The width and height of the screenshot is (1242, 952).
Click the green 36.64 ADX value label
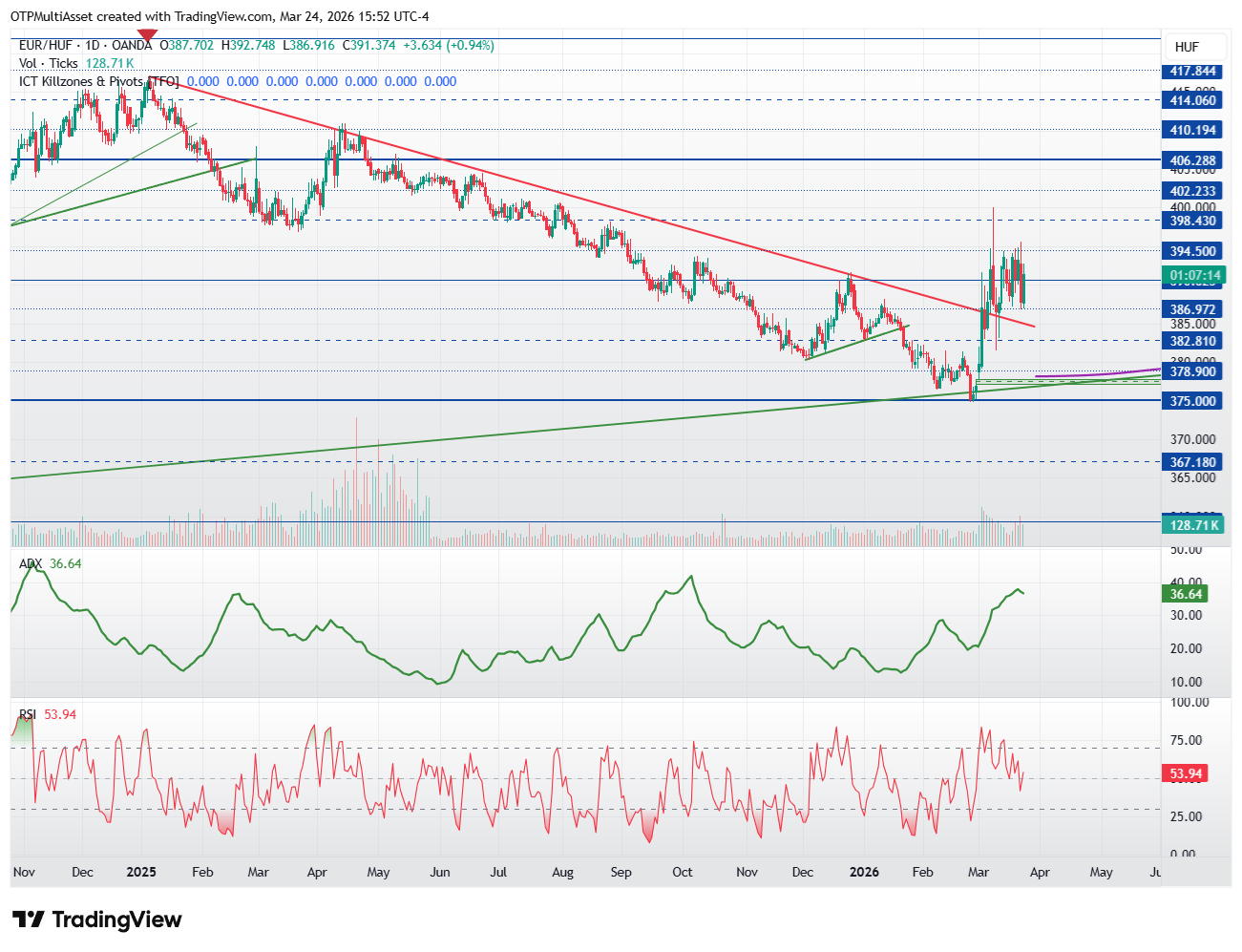1186,594
